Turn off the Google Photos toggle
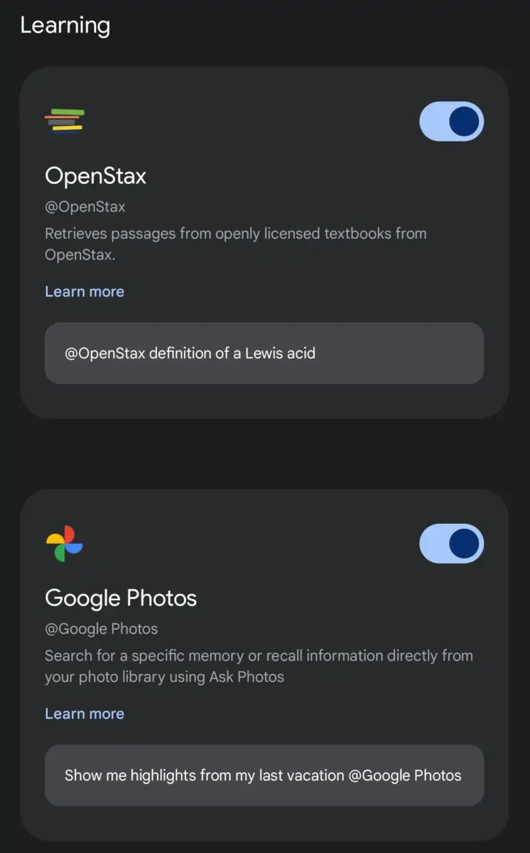The width and height of the screenshot is (530, 853). coord(451,544)
